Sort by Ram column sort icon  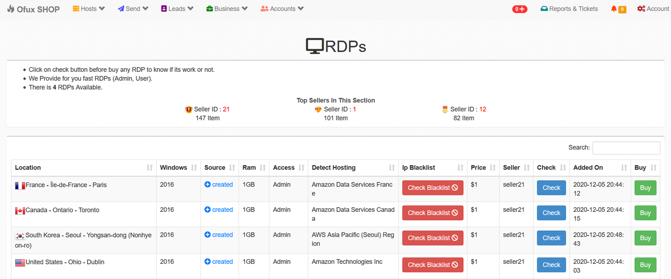click(x=263, y=168)
